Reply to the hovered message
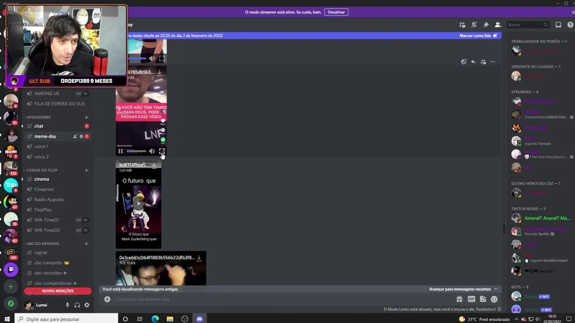Screen dimensions: 575x323 click(473, 62)
